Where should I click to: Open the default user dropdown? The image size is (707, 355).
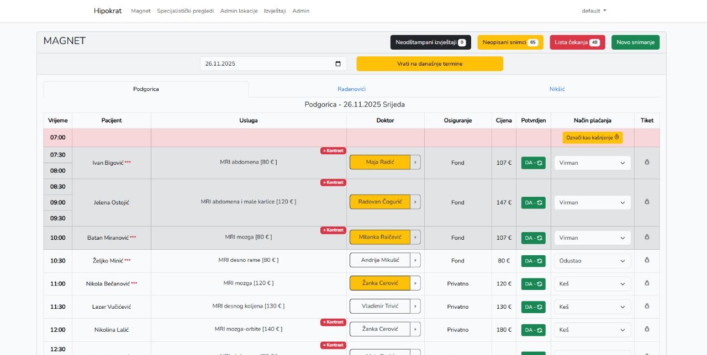(594, 11)
